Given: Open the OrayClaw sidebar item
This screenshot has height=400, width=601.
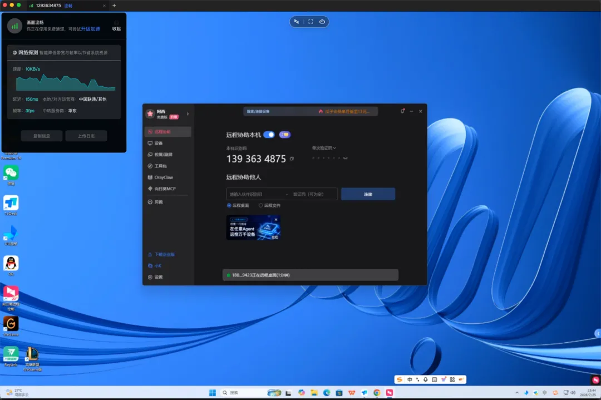Looking at the screenshot, I should click(x=168, y=177).
